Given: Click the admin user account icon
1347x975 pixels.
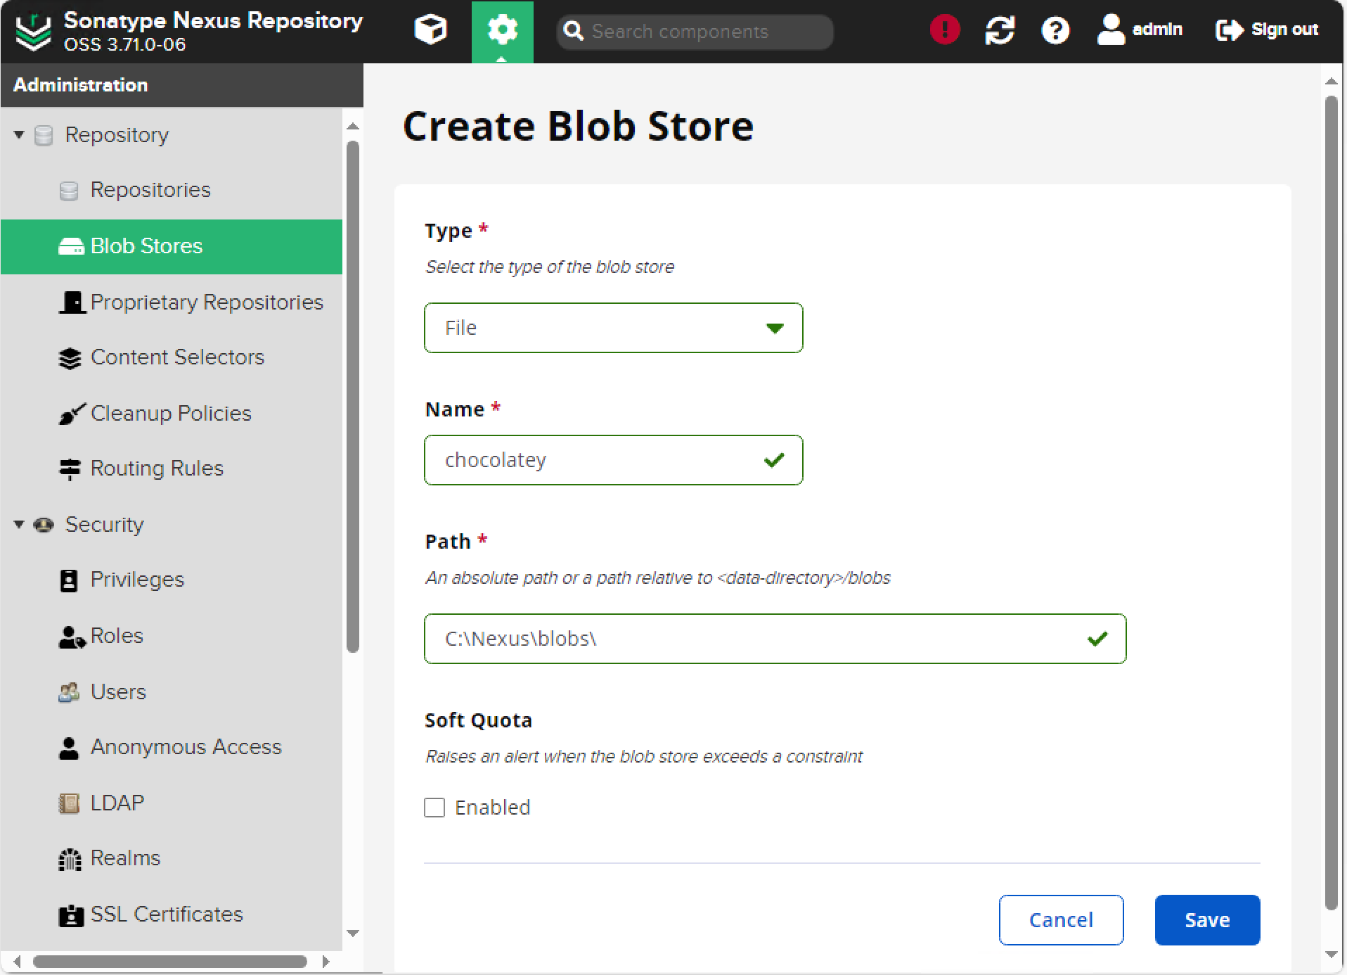Looking at the screenshot, I should tap(1111, 30).
